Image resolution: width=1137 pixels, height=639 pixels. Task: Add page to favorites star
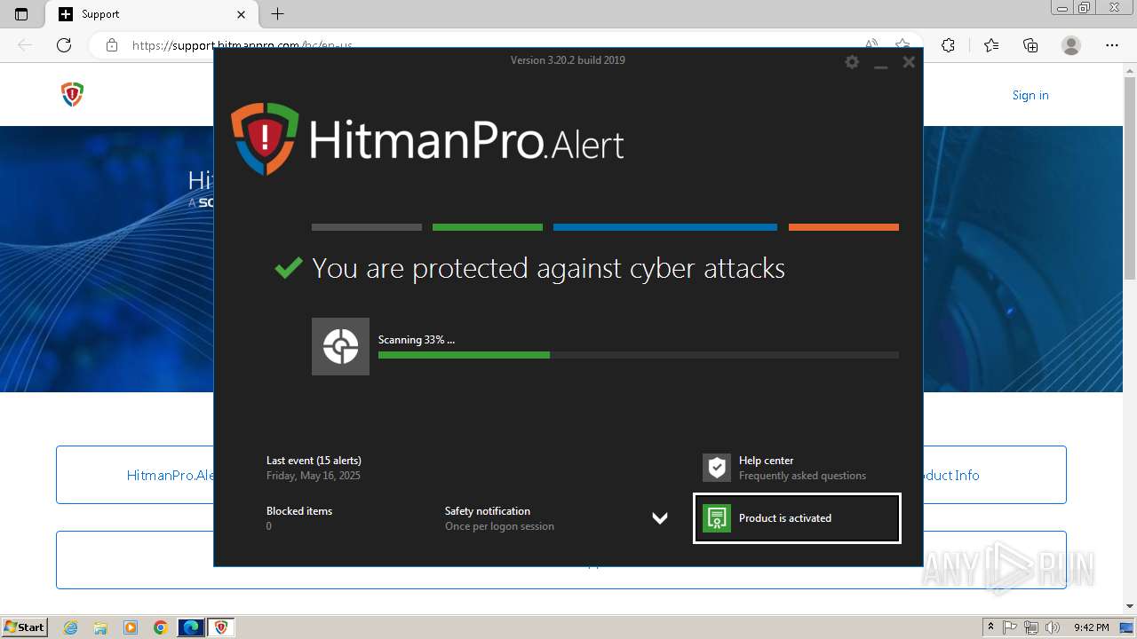(902, 45)
